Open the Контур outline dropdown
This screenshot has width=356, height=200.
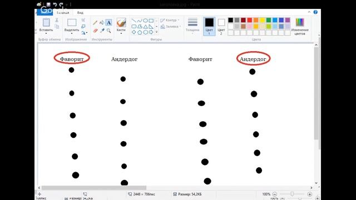170,21
